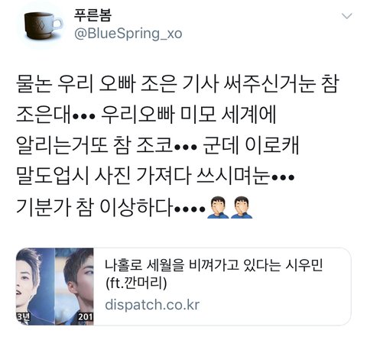Click the tweet's first line starting 물논
This screenshot has height=337, width=367.
[x=177, y=83]
